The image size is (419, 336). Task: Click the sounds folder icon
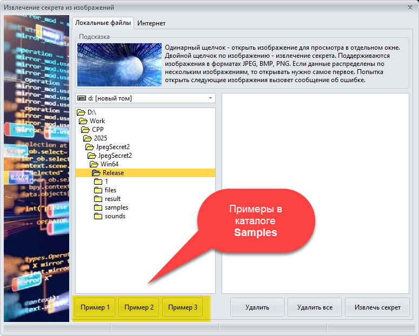coord(98,216)
